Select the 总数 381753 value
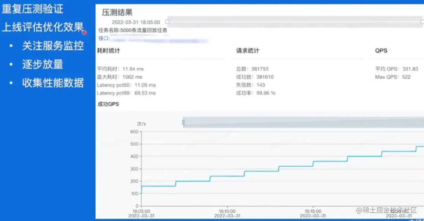 click(260, 69)
